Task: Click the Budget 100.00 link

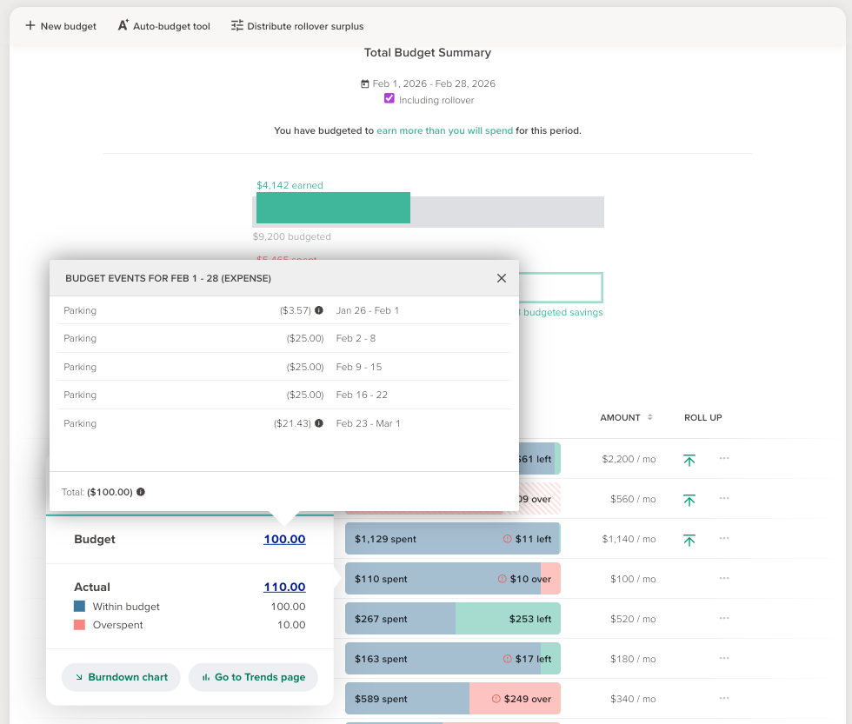Action: 284,540
